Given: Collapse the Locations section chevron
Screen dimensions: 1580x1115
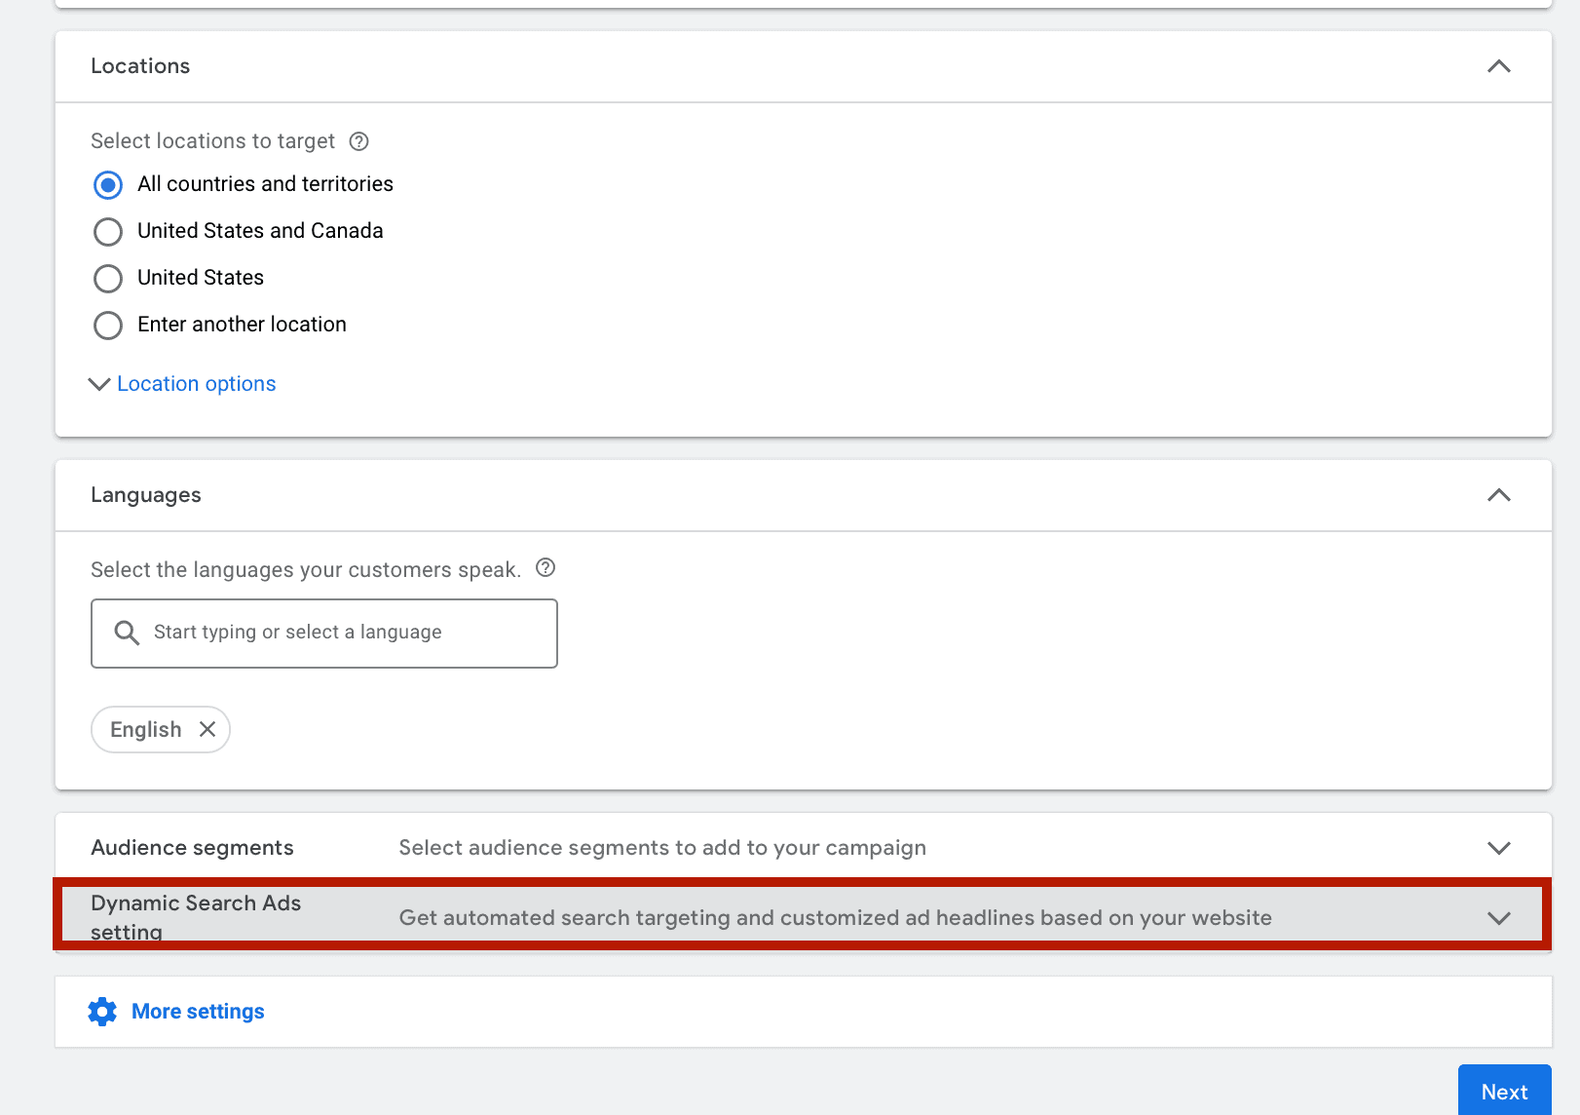Looking at the screenshot, I should (1499, 66).
